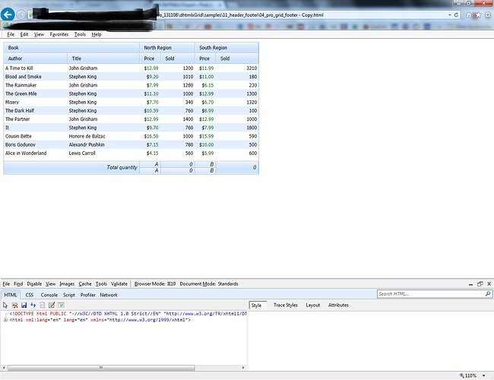
Task: Click the element source style page icon
Action: pos(43,305)
